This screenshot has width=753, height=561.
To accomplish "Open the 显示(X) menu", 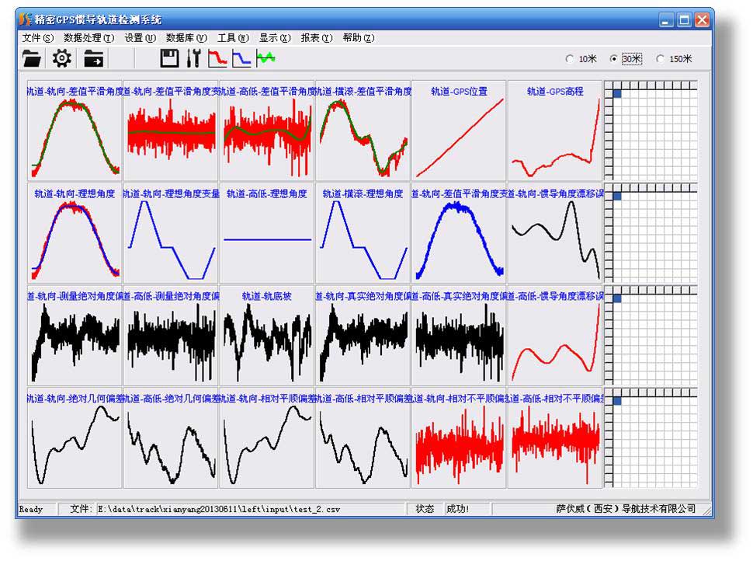I will coord(275,37).
